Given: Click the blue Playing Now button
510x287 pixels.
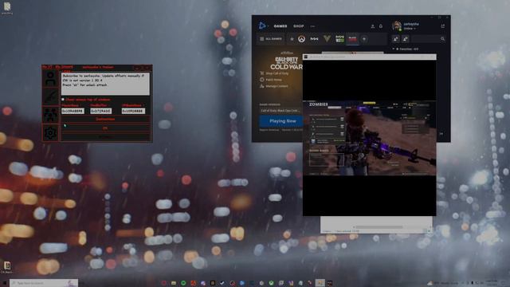Looking at the screenshot, I should click(281, 121).
